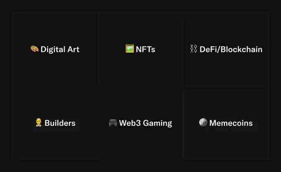Click the artist palette emoji icon

coord(34,49)
